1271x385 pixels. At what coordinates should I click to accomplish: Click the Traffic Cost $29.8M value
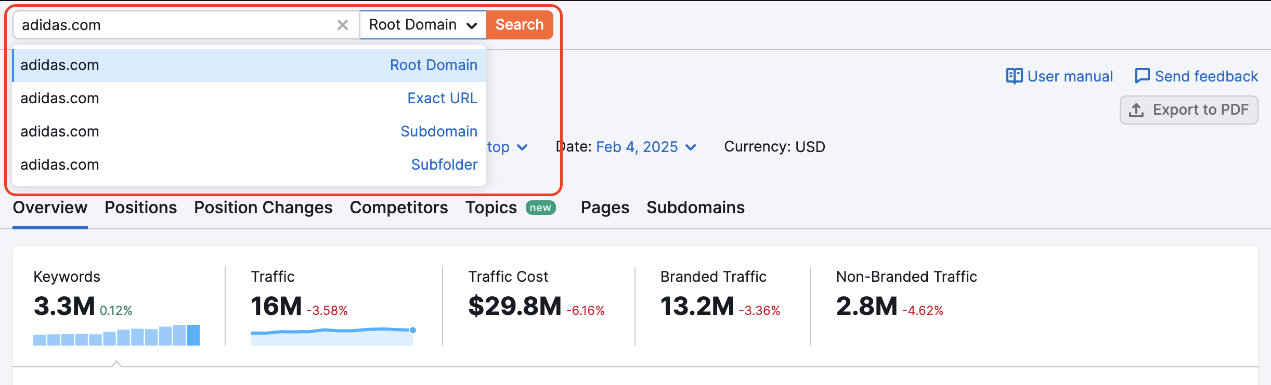pos(515,306)
